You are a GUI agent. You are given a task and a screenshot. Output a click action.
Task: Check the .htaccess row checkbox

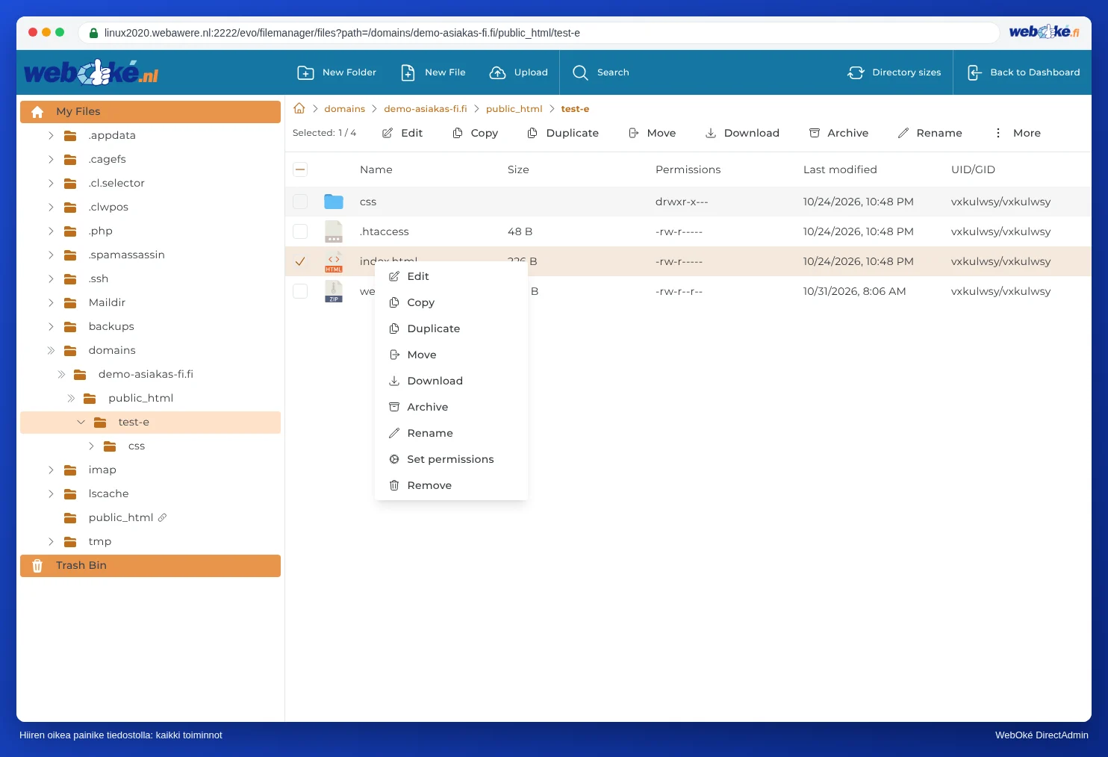click(300, 231)
